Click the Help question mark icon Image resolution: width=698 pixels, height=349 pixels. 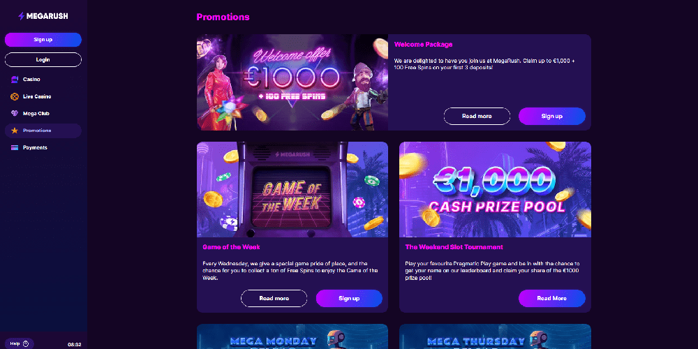(25, 343)
